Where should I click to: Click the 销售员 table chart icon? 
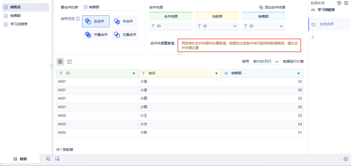6,7
